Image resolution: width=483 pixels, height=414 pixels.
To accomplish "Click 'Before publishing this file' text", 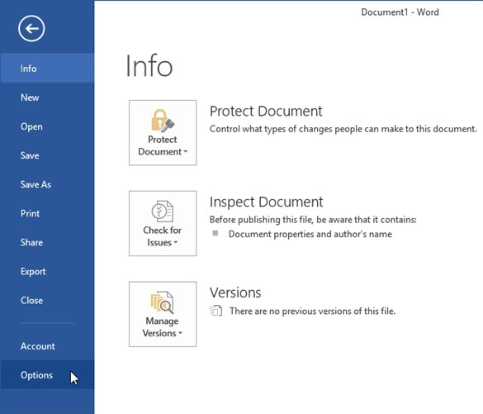I will pyautogui.click(x=313, y=220).
